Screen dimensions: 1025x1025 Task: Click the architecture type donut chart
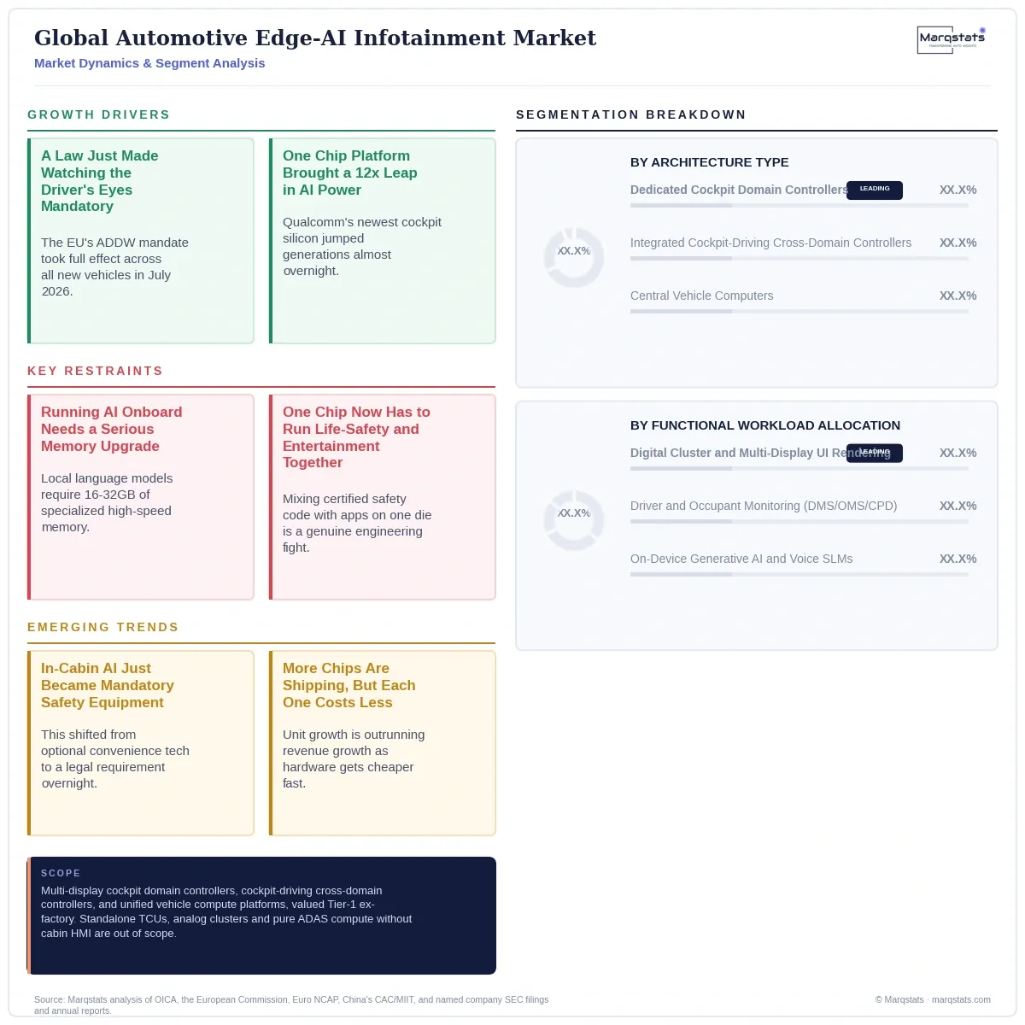(x=574, y=256)
